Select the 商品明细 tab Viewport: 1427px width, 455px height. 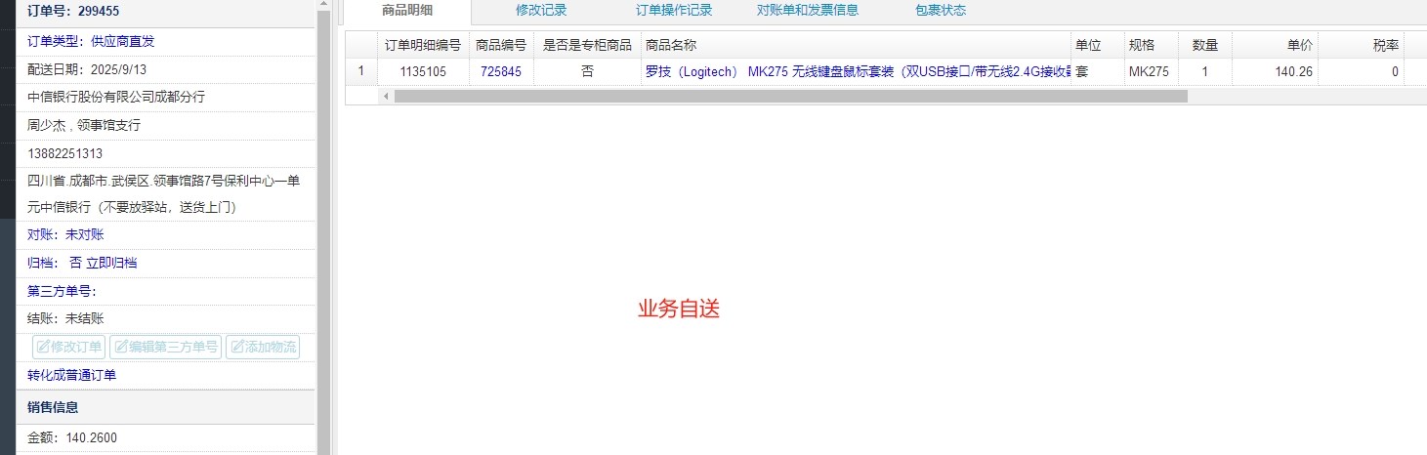407,11
